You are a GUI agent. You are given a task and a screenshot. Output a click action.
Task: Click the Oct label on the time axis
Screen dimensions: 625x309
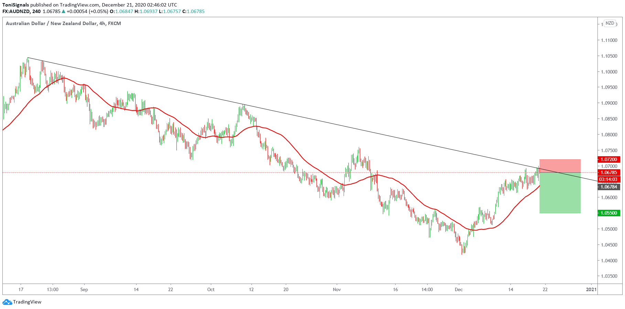click(x=211, y=289)
